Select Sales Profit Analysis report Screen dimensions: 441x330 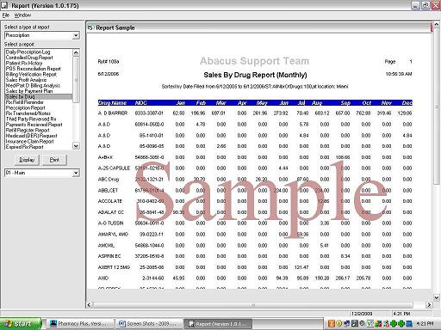[x=26, y=80]
